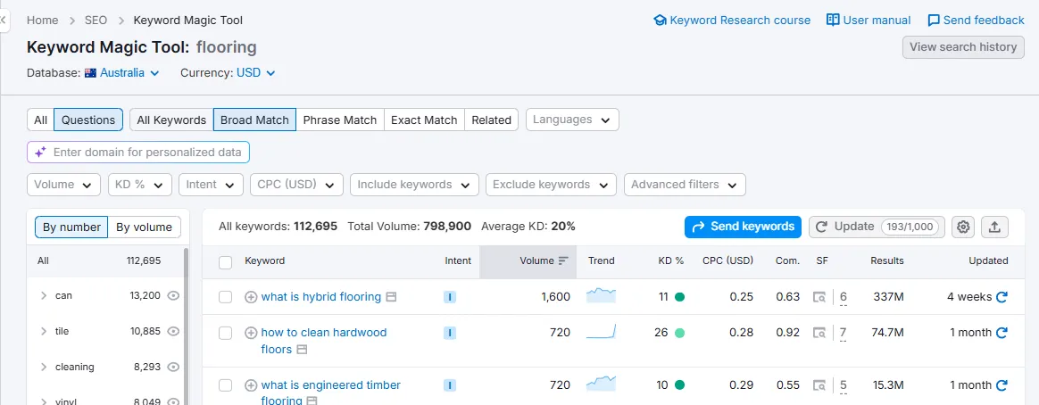Expand the 'can' keyword group
Screen dimensions: 1039x405
(44, 296)
